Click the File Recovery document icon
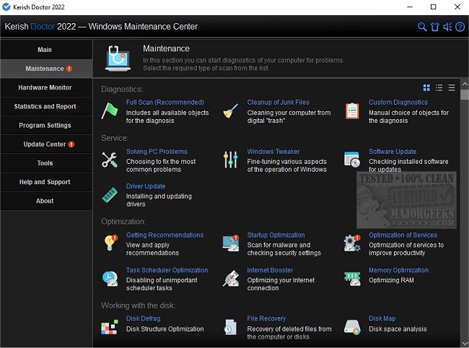The width and height of the screenshot is (469, 348). [230, 327]
